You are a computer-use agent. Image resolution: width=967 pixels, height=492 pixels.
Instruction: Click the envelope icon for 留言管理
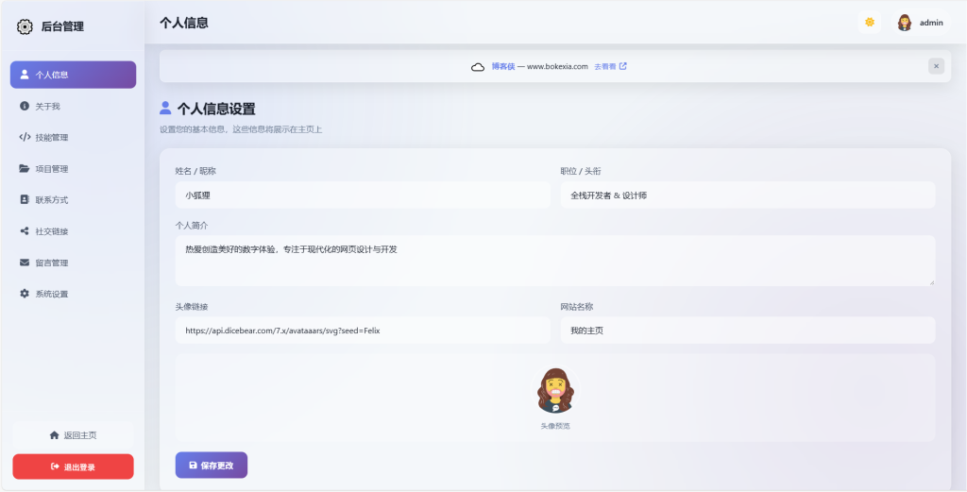(x=25, y=262)
